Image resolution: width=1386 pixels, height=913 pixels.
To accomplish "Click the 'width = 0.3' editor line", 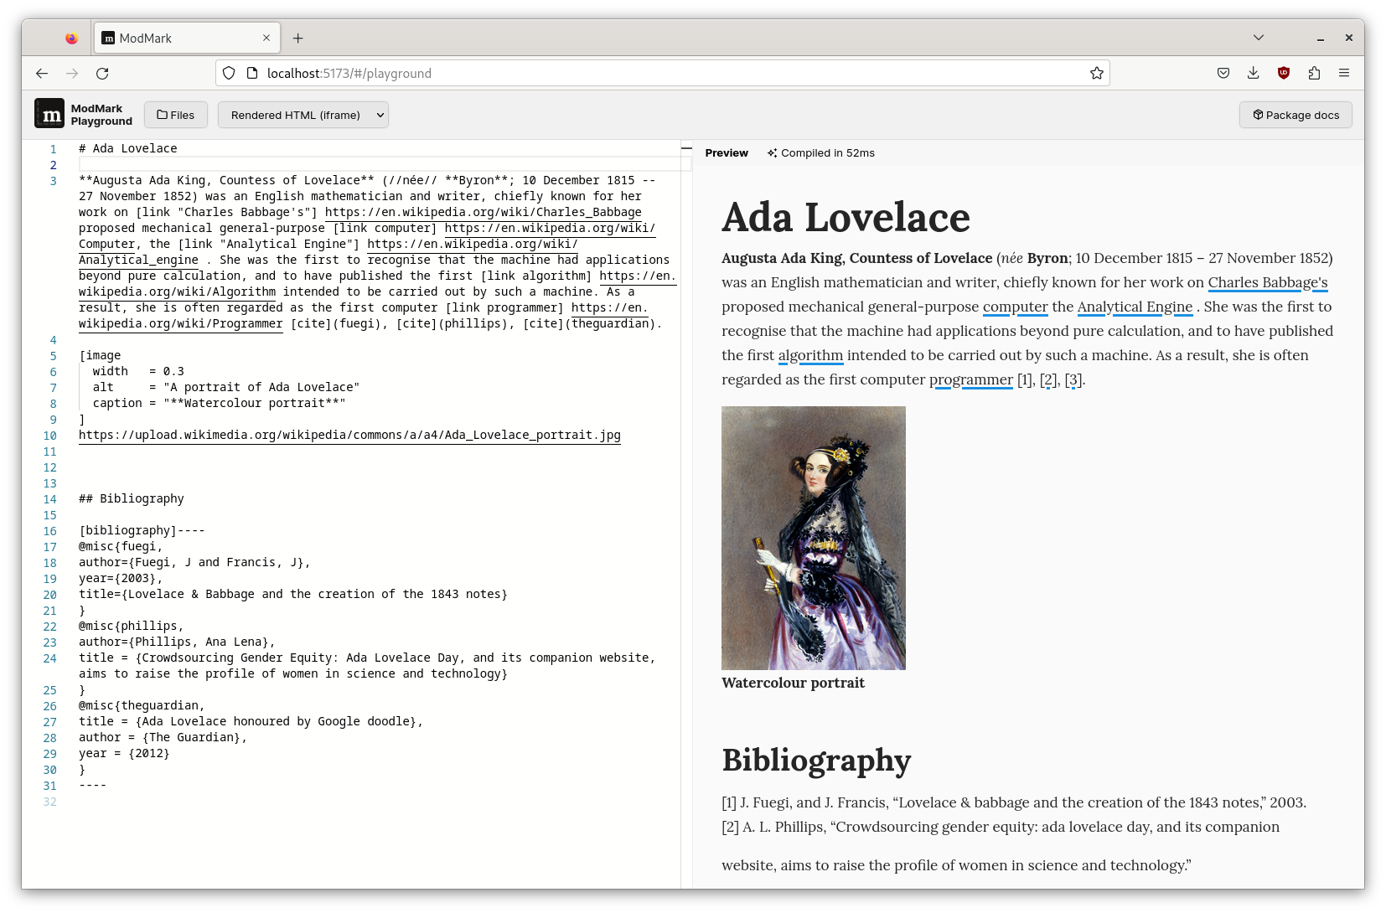I will pyautogui.click(x=138, y=371).
